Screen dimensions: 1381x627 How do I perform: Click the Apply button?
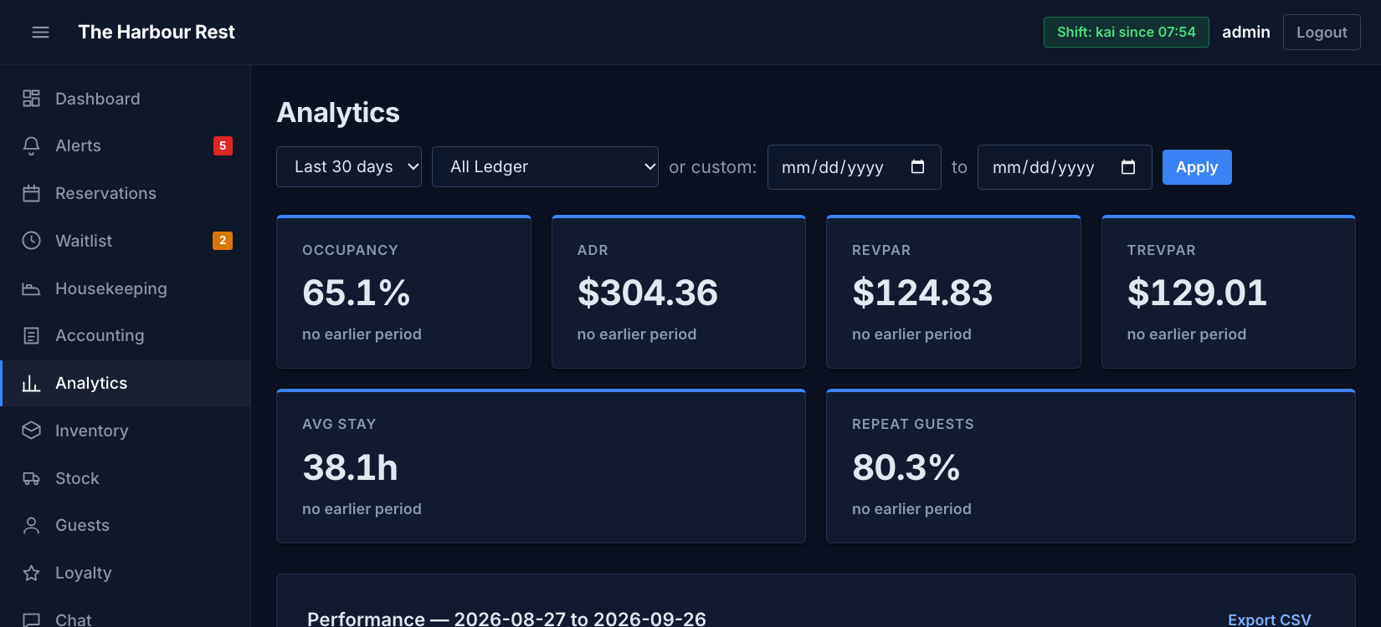1197,167
